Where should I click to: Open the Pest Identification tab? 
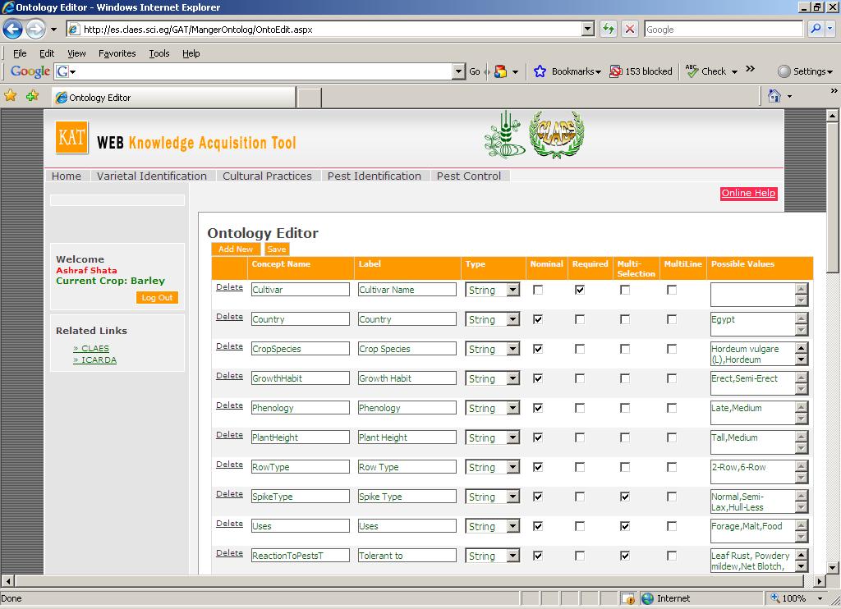coord(374,176)
